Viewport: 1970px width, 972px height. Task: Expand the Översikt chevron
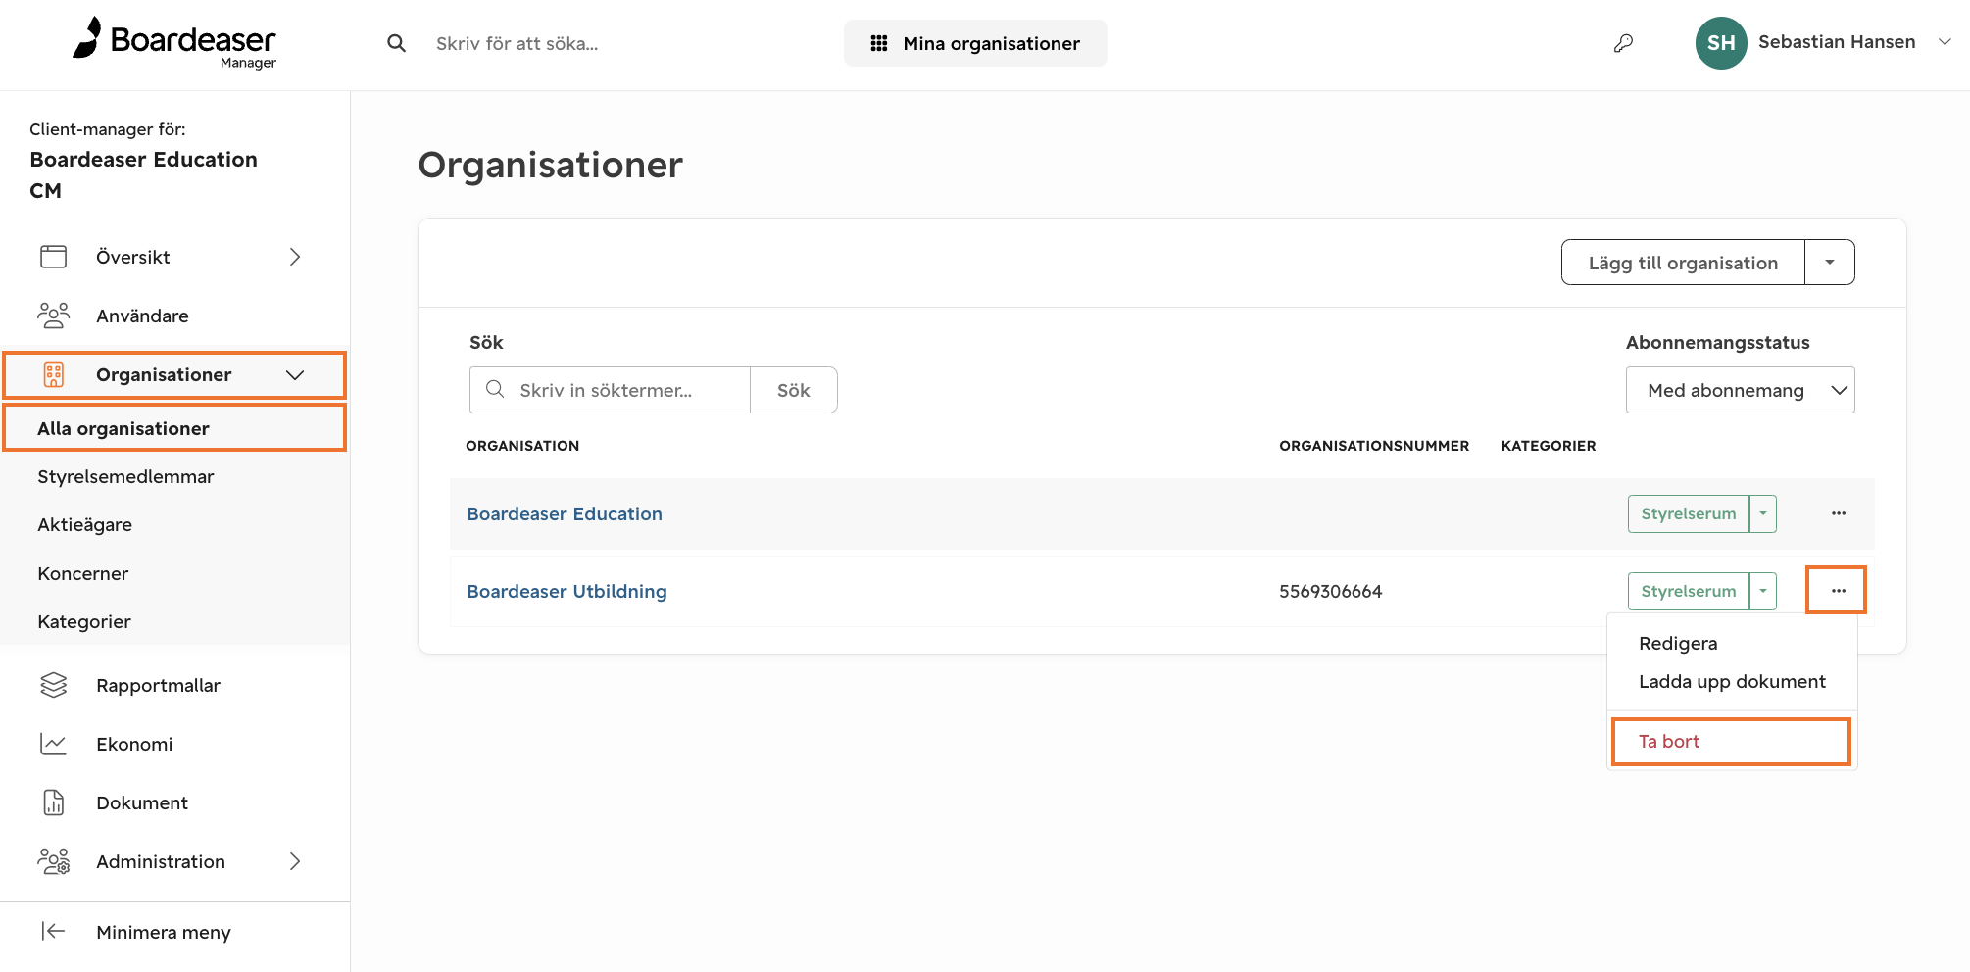[295, 257]
